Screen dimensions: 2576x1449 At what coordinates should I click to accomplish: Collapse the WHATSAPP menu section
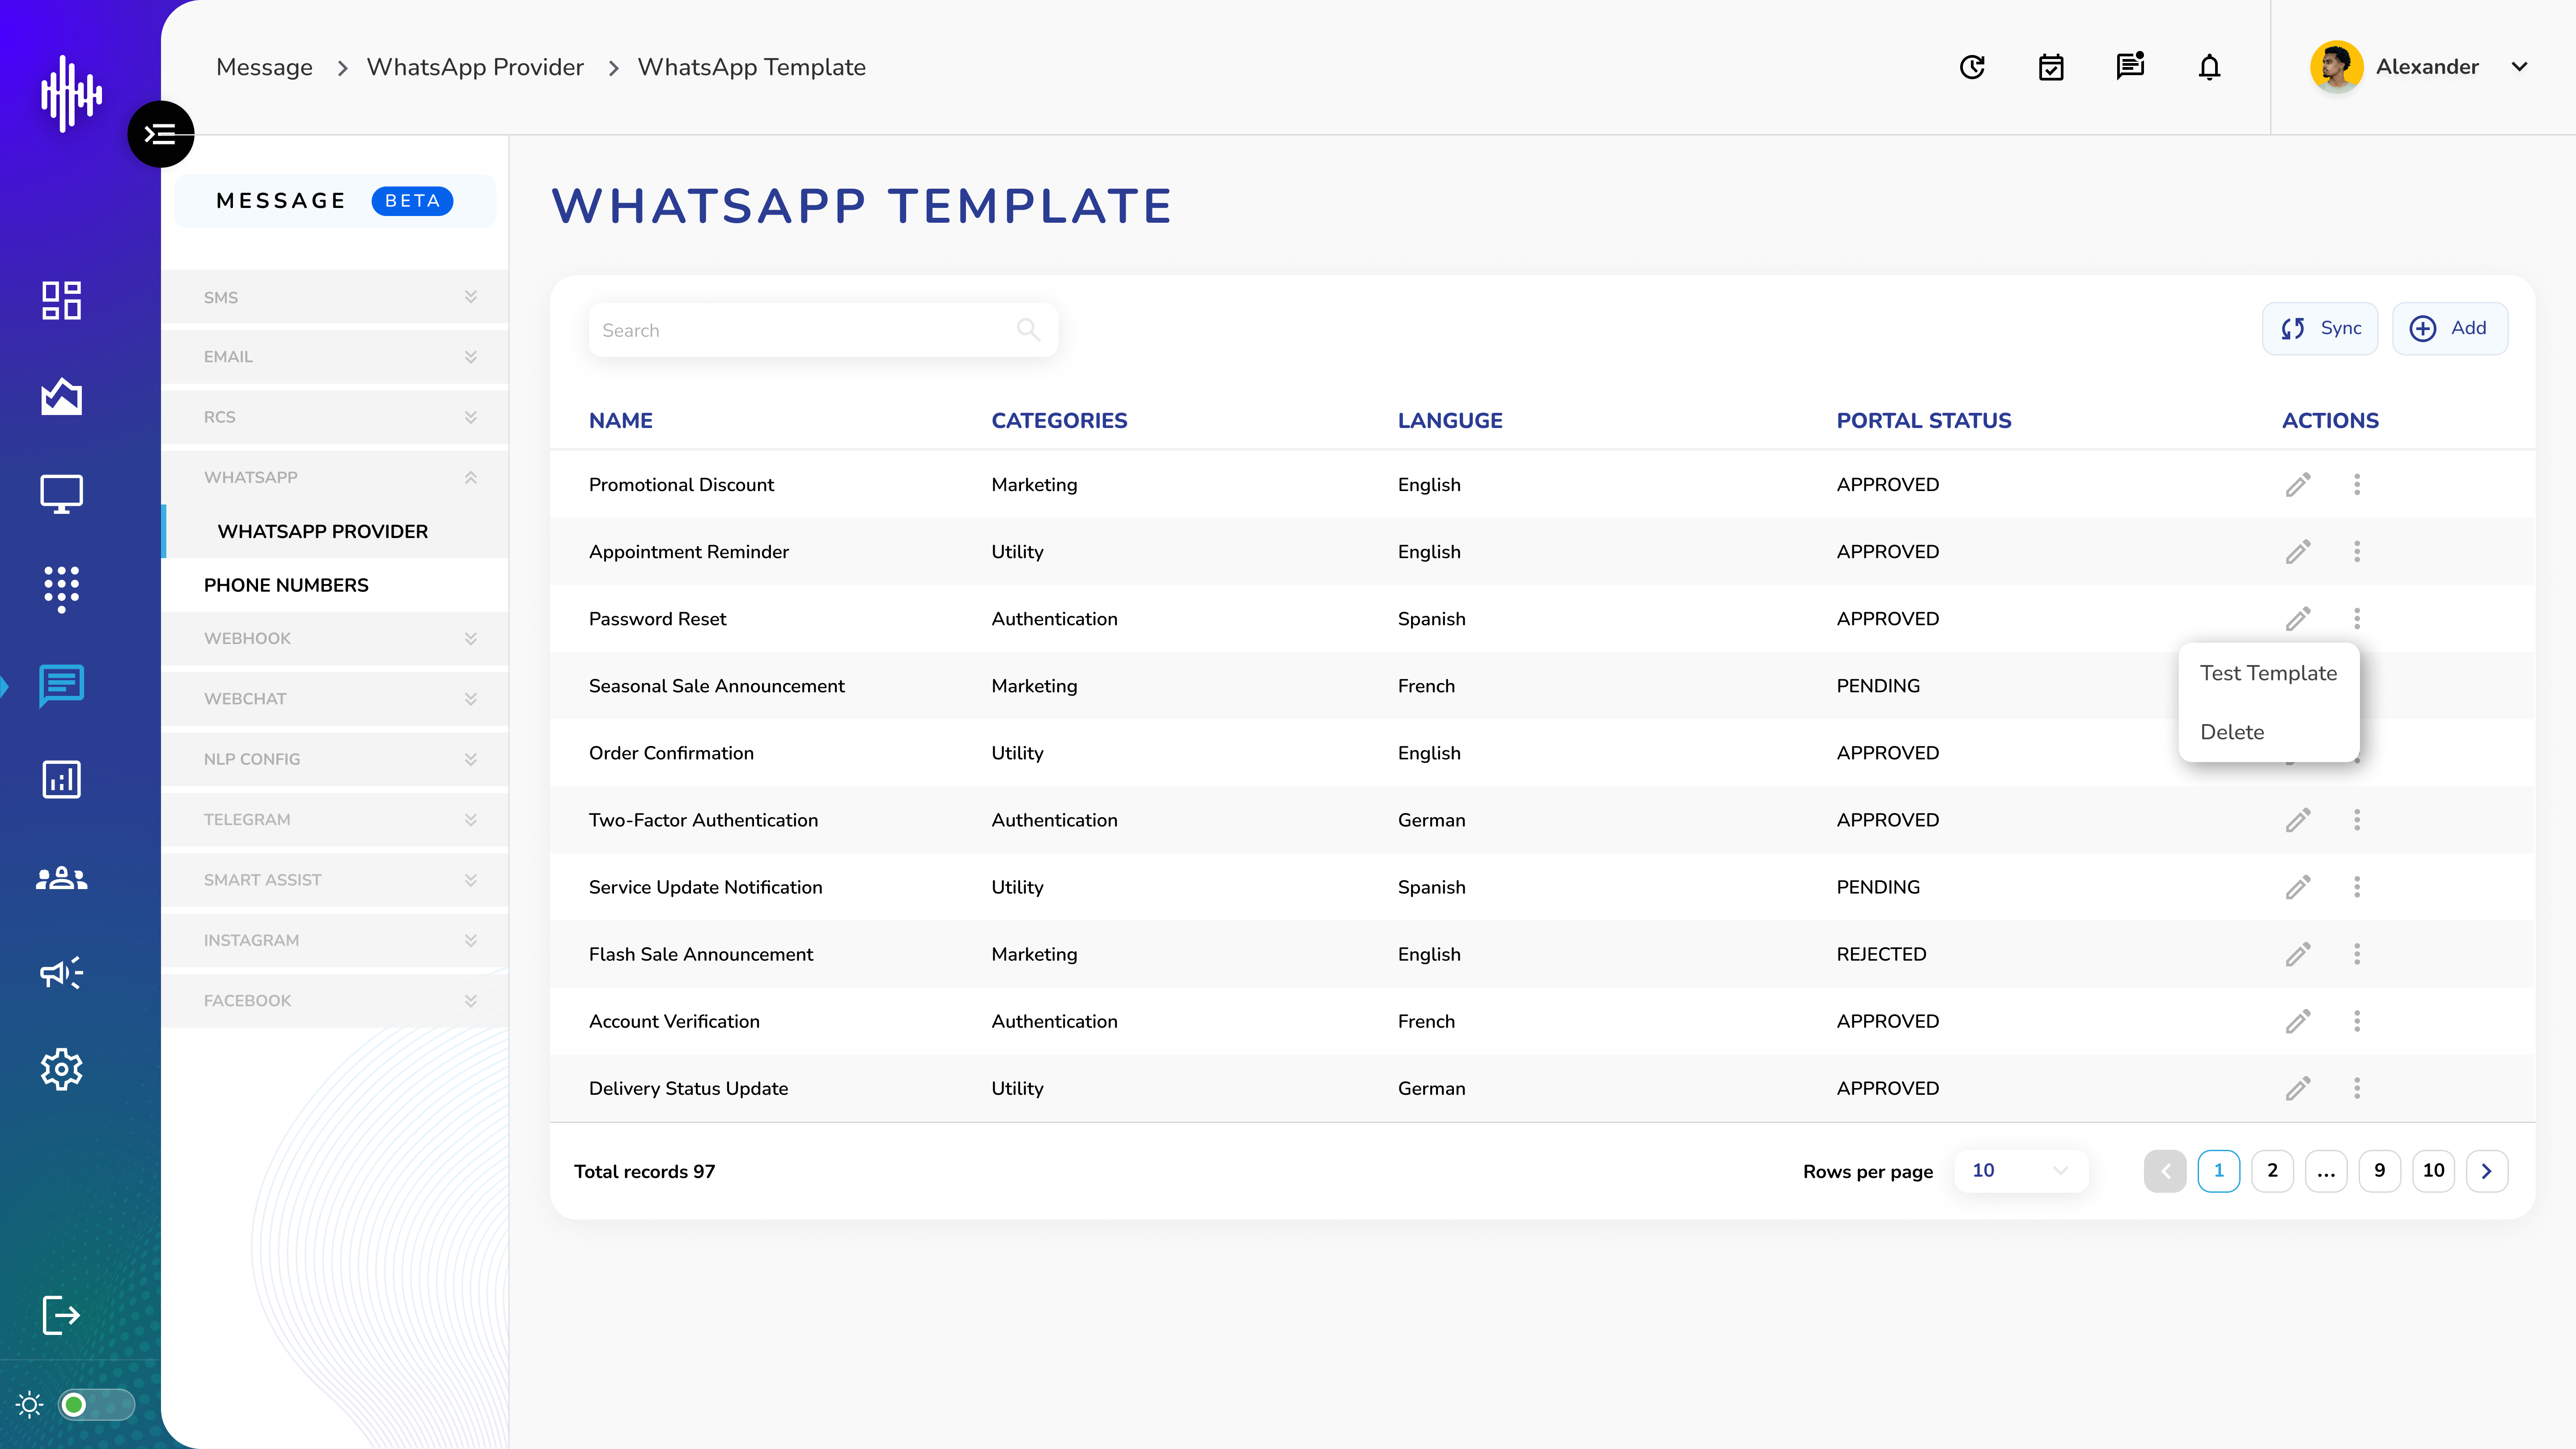pyautogui.click(x=335, y=477)
